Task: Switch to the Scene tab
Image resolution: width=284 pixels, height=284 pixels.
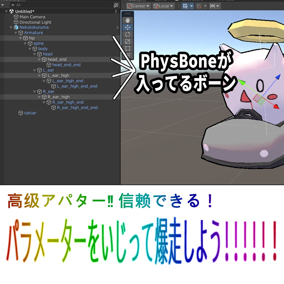Action: (x=133, y=1)
